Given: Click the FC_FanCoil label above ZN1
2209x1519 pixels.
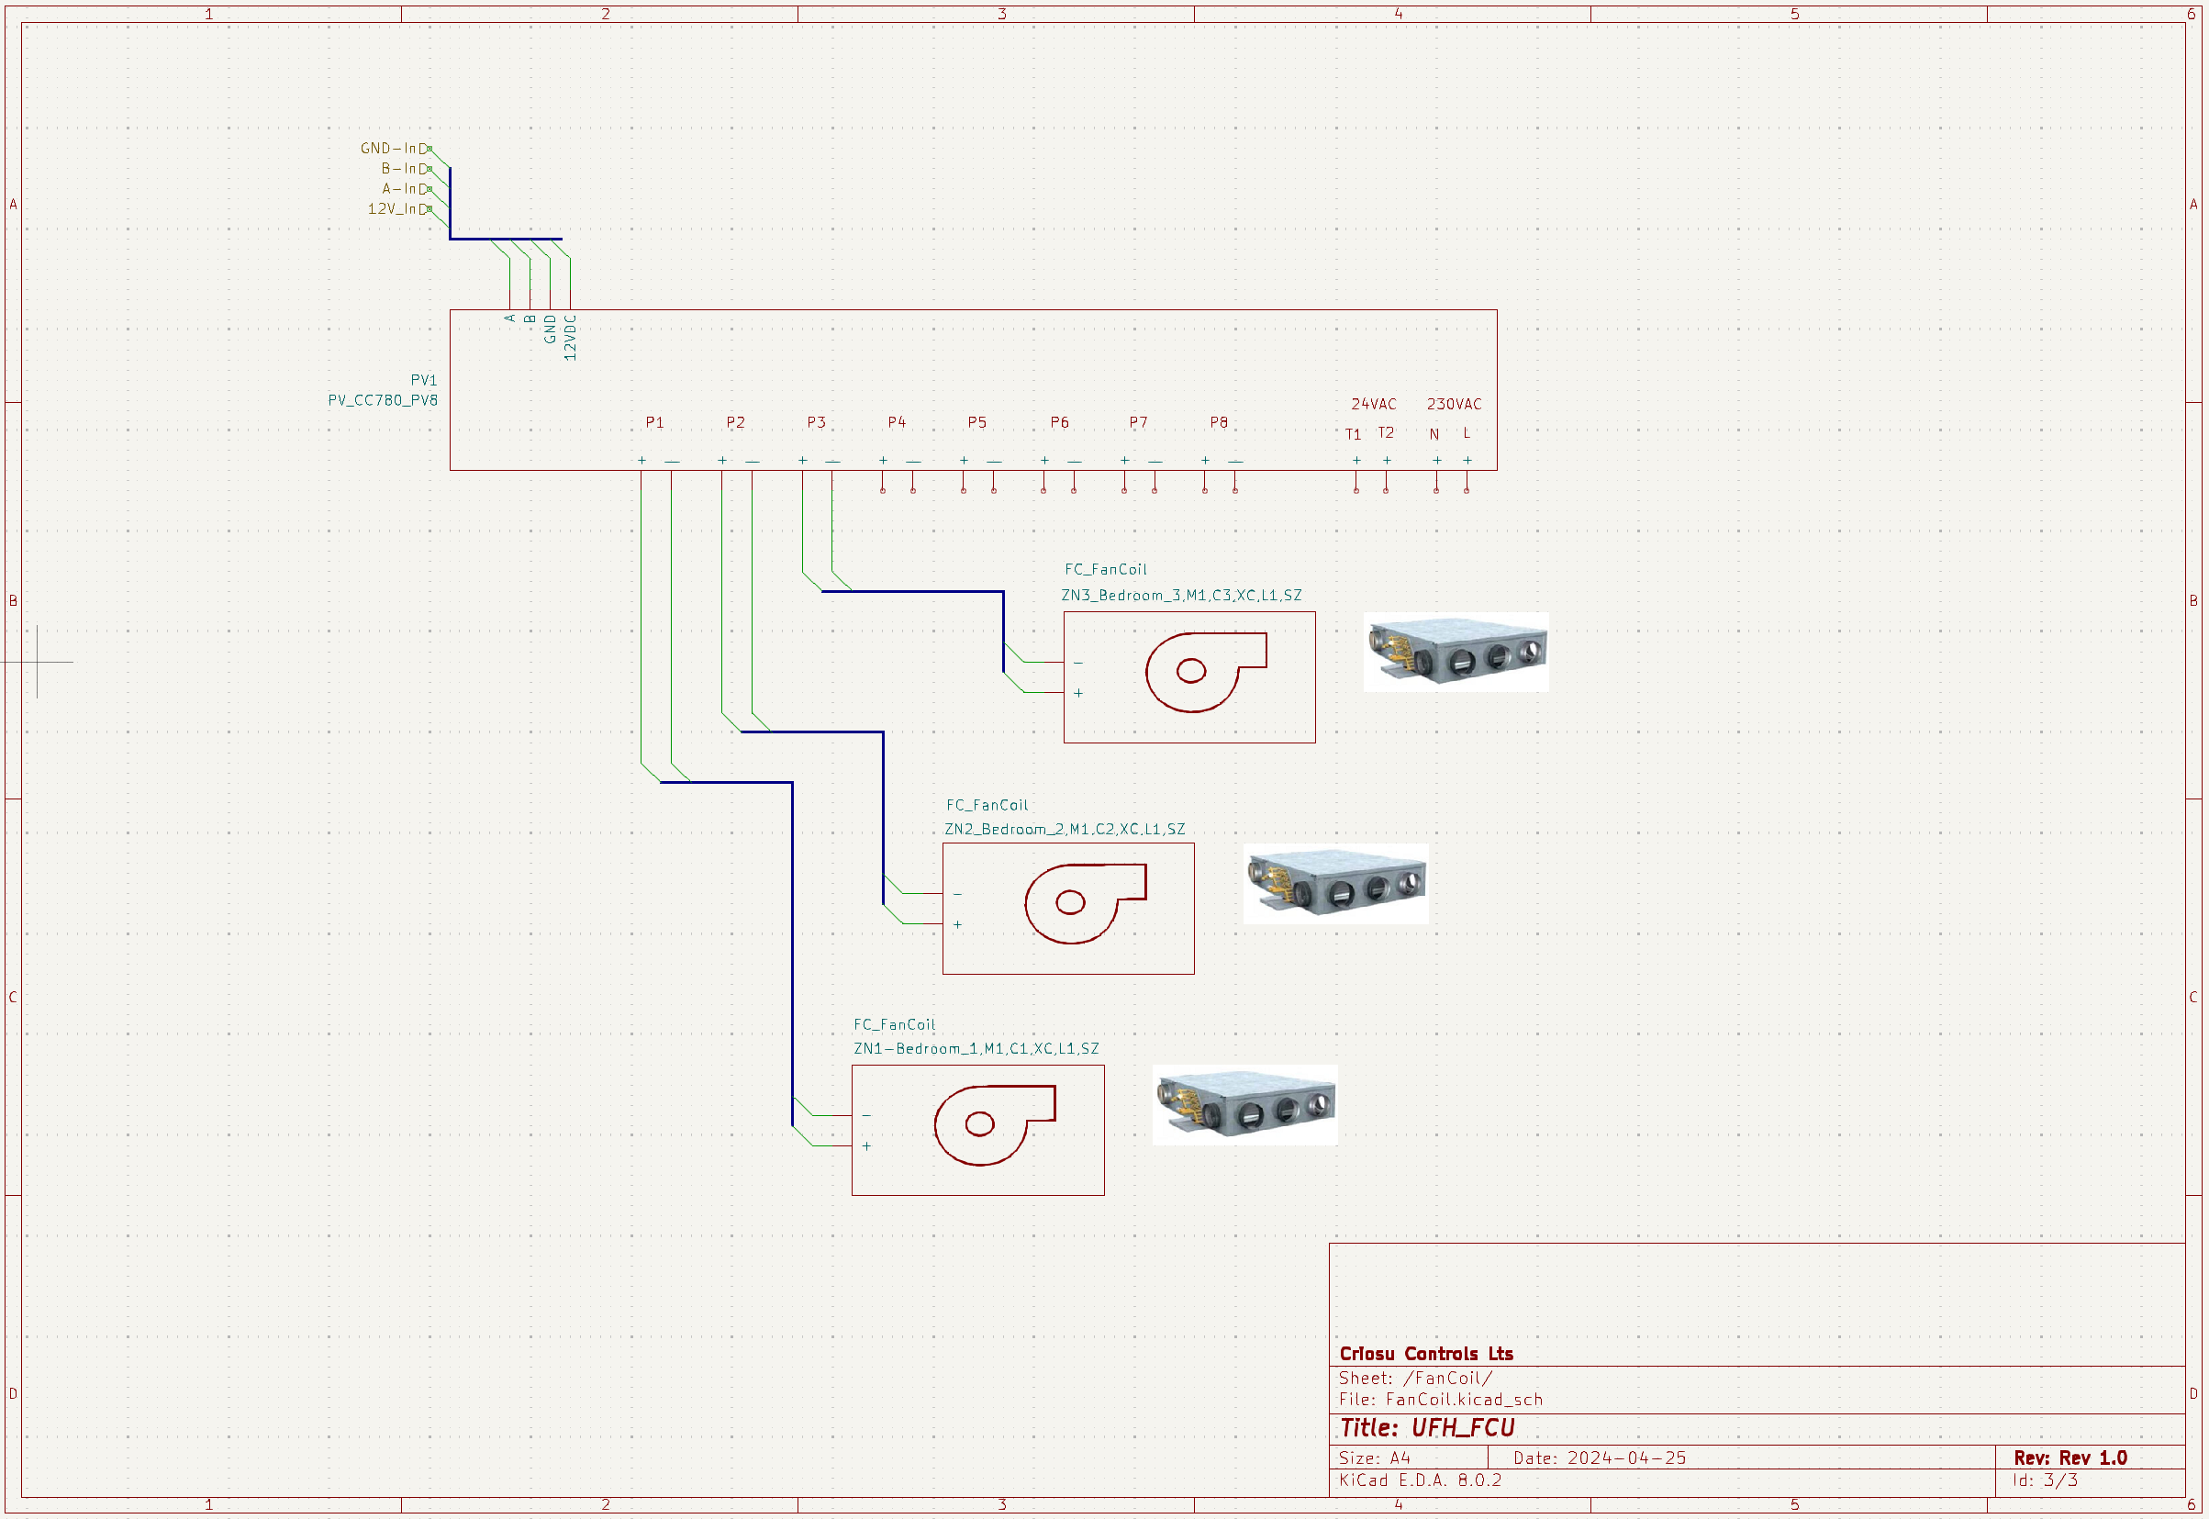Looking at the screenshot, I should pos(894,1024).
